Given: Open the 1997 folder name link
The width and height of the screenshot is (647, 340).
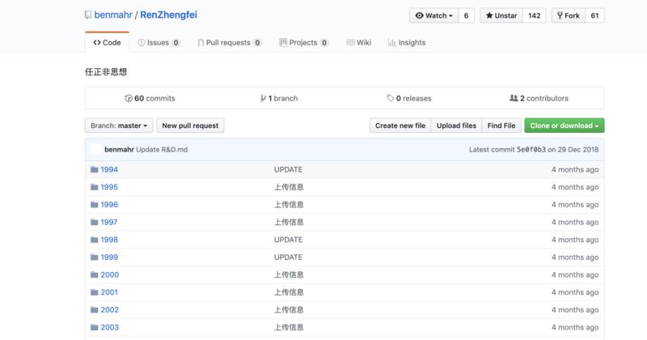Looking at the screenshot, I should (x=109, y=223).
